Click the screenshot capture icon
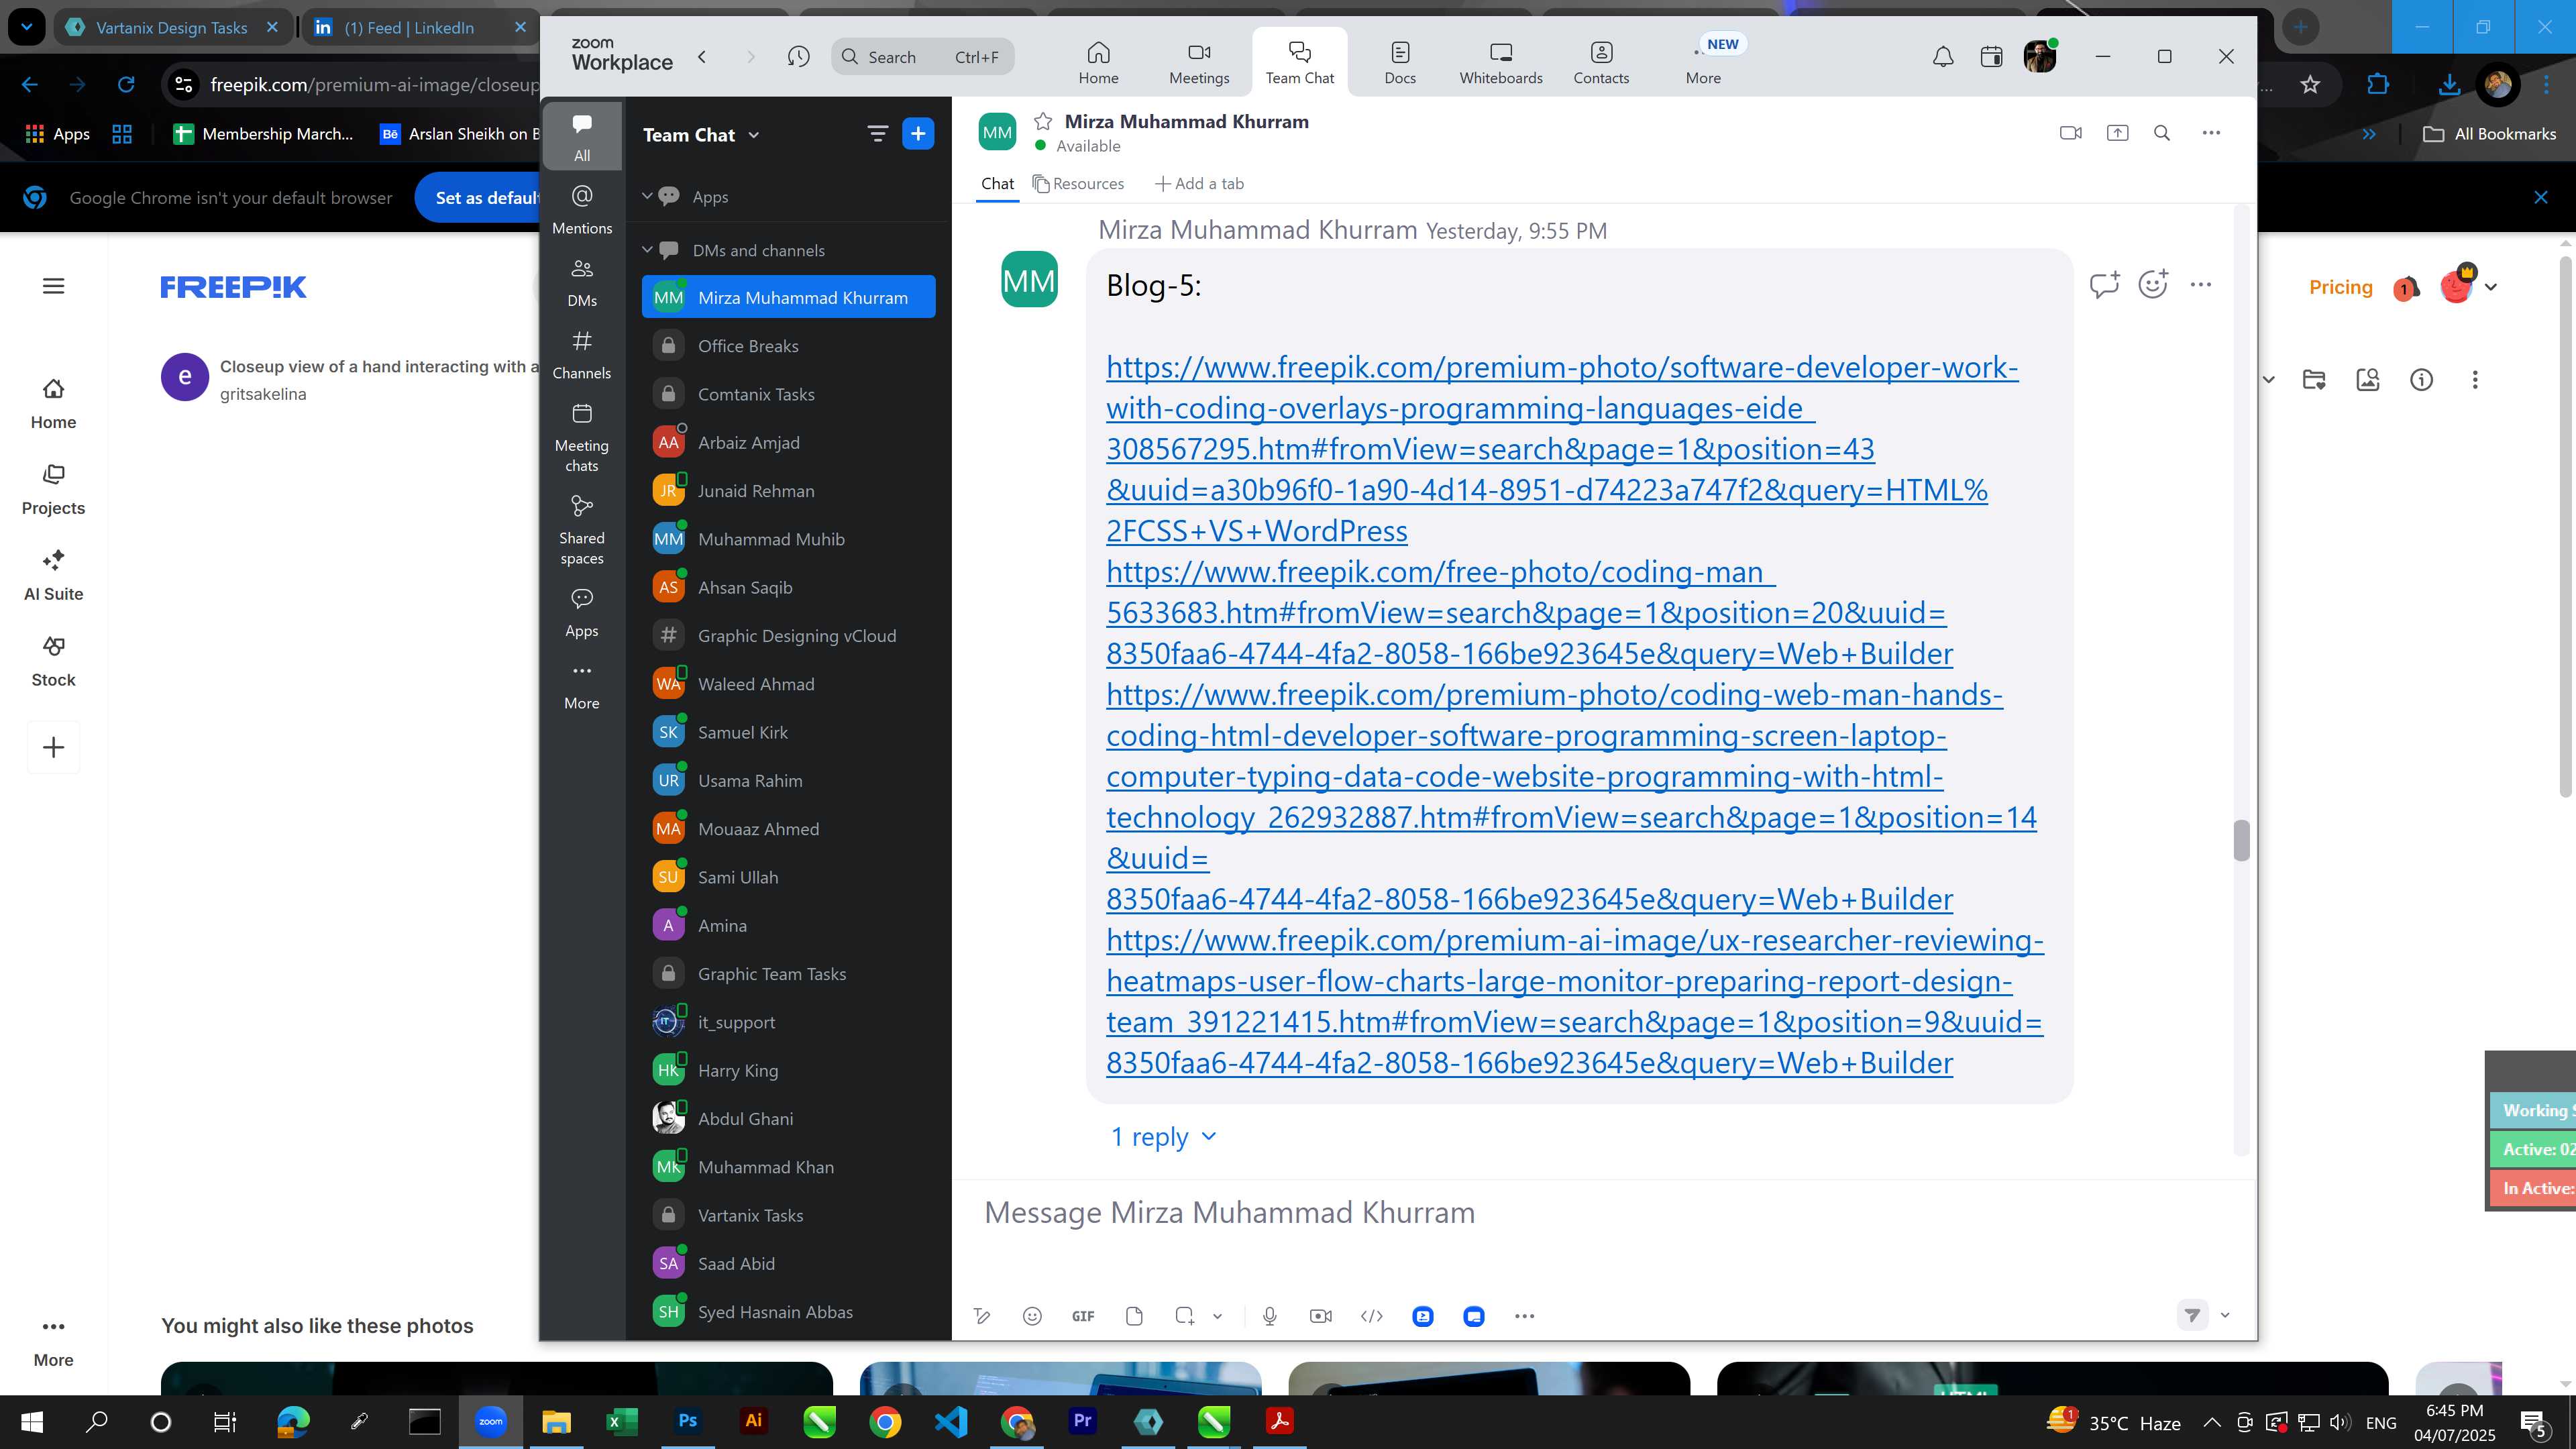Image resolution: width=2576 pixels, height=1449 pixels. pyautogui.click(x=1185, y=1316)
